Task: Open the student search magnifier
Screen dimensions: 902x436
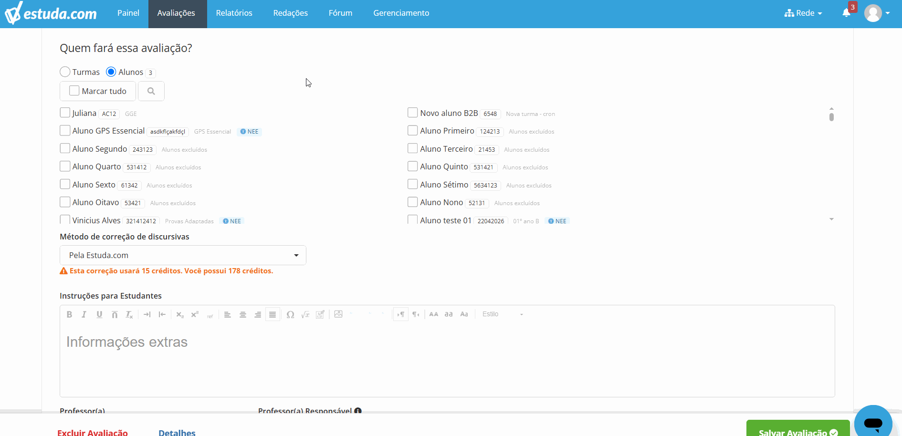Action: point(151,91)
